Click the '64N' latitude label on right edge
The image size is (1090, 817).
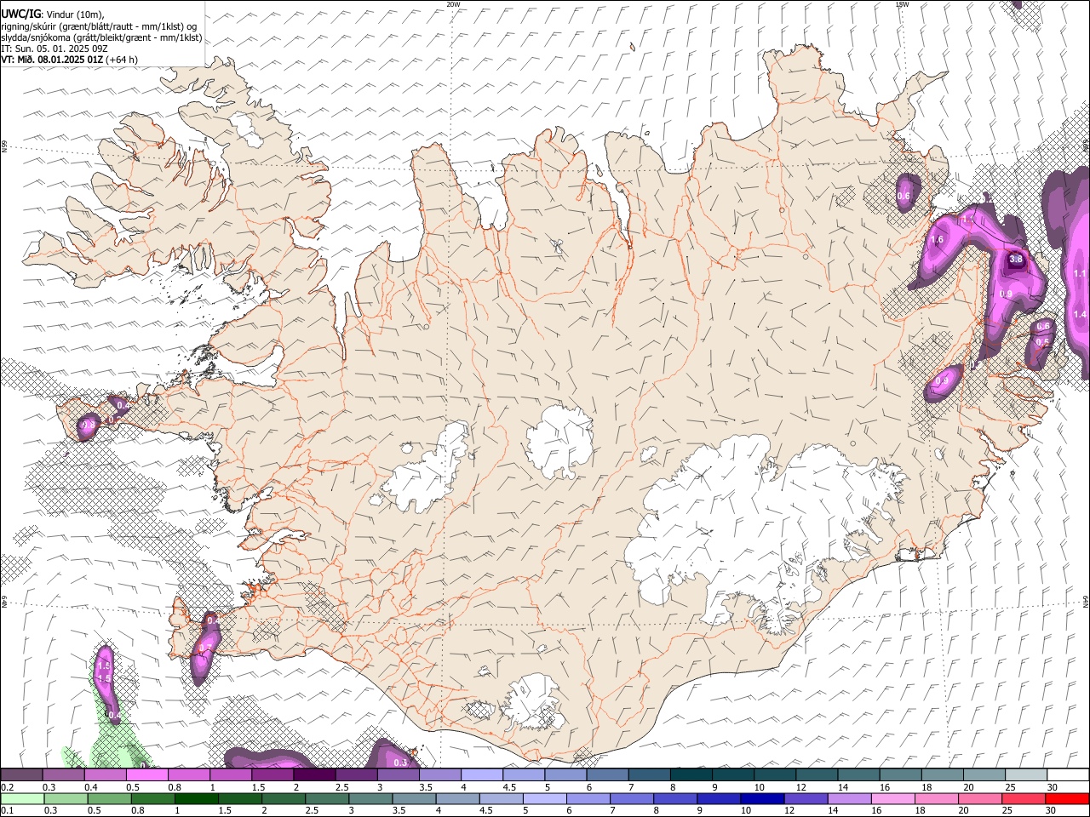pos(1087,601)
